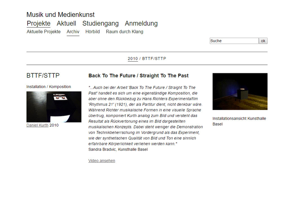The height and width of the screenshot is (216, 294).
Task: Open the Hörbild submenu item
Action: tap(93, 32)
